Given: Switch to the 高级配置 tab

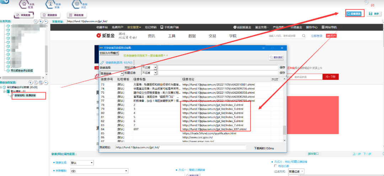Looking at the screenshot, I should click(77, 15).
